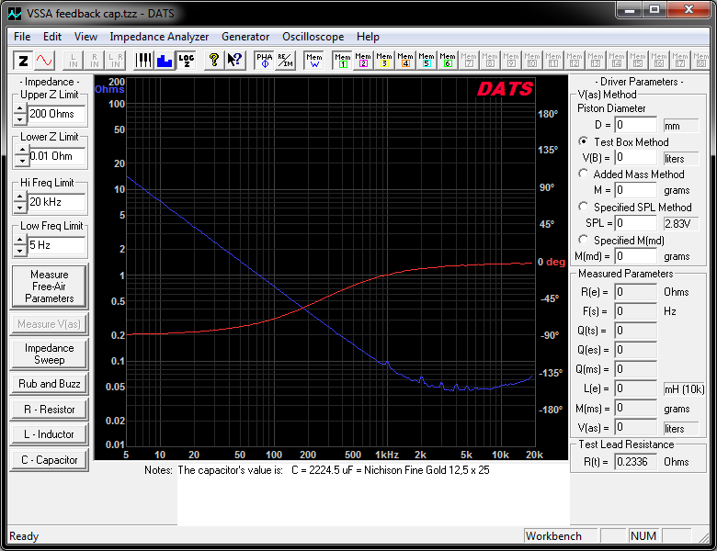
Task: Click the Test Lead Resistance R(t) field
Action: (x=635, y=461)
